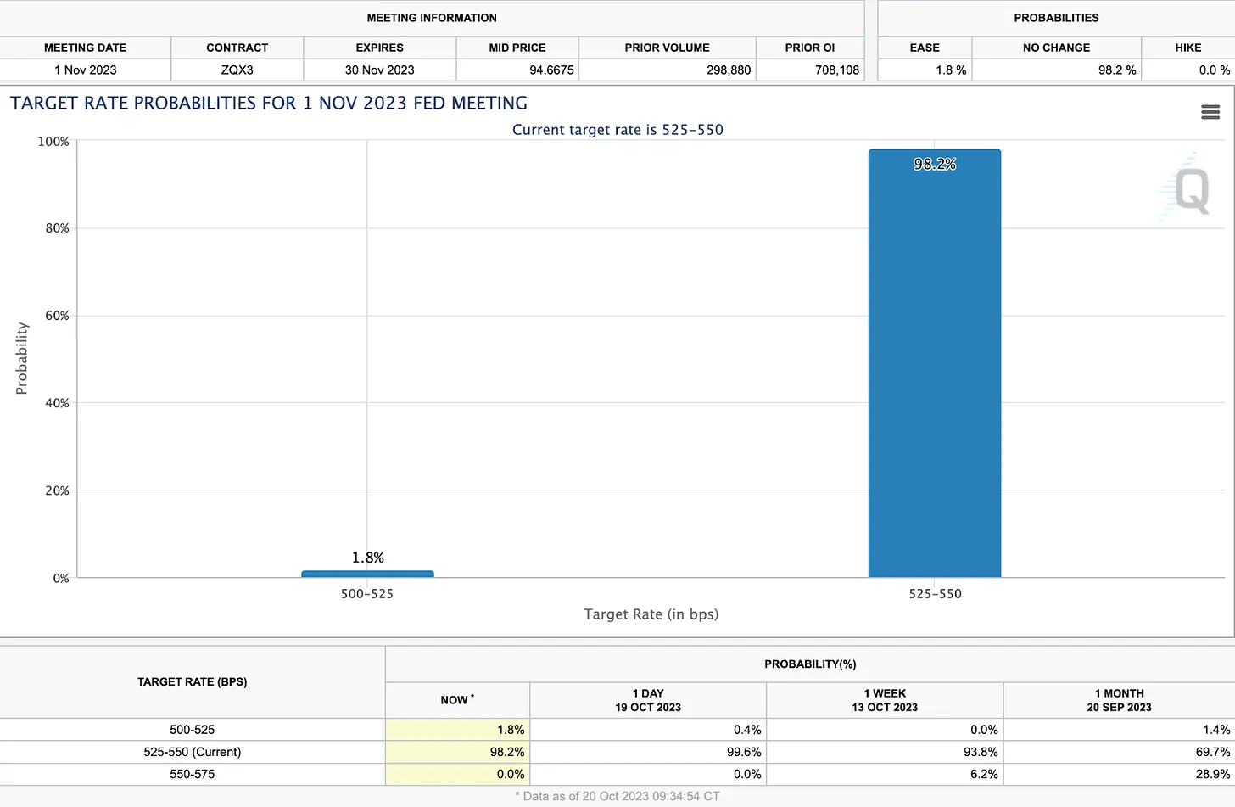This screenshot has height=807, width=1235.
Task: Click the 525-550 x-axis label
Action: coord(935,594)
